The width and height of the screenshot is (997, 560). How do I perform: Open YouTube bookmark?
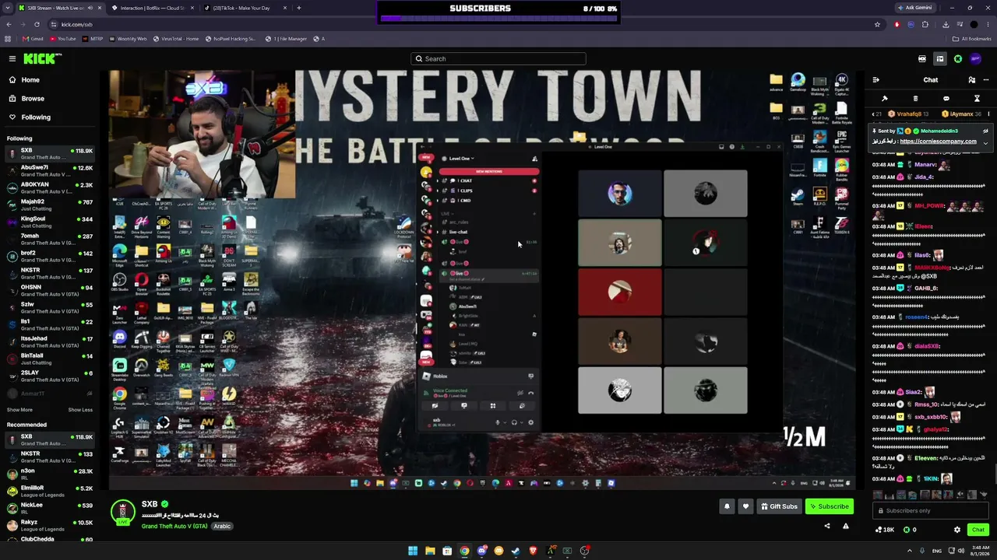pos(63,39)
